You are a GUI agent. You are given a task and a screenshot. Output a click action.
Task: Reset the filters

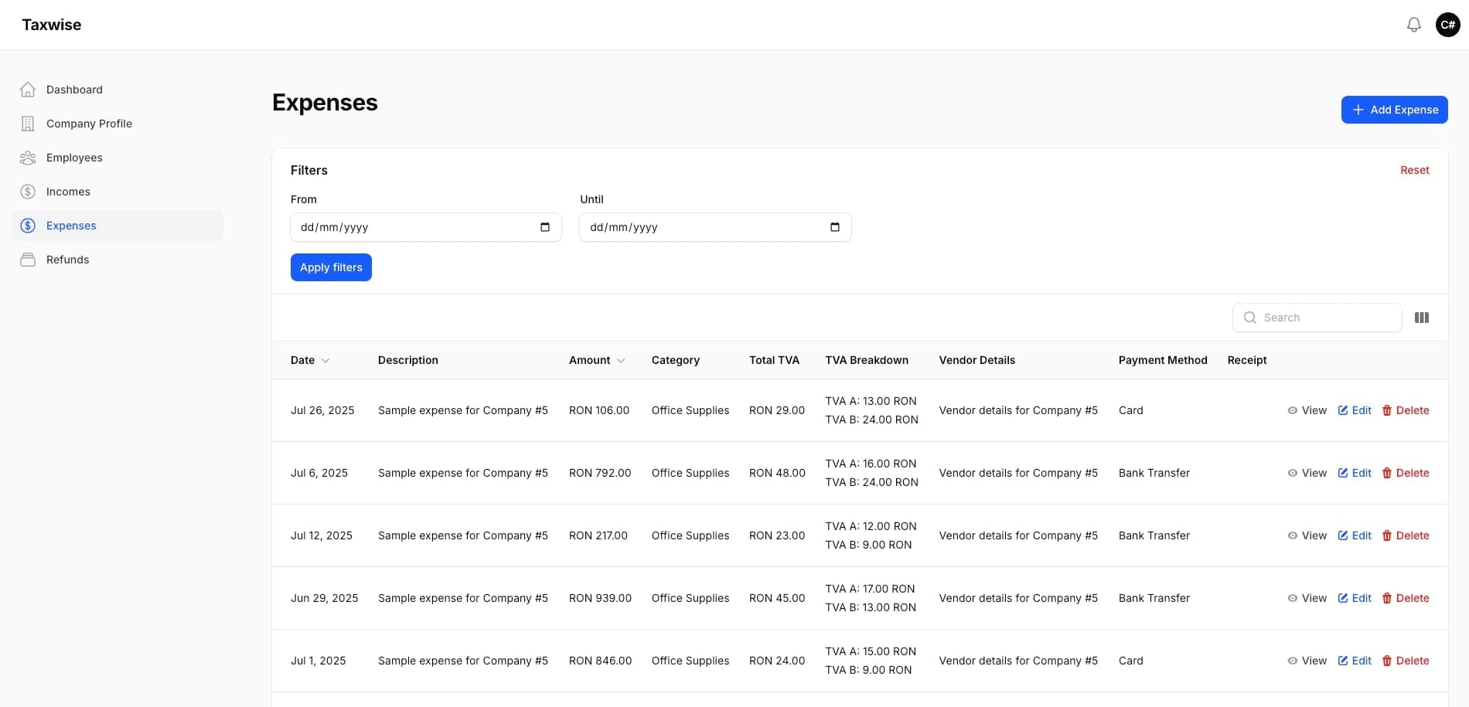tap(1414, 170)
